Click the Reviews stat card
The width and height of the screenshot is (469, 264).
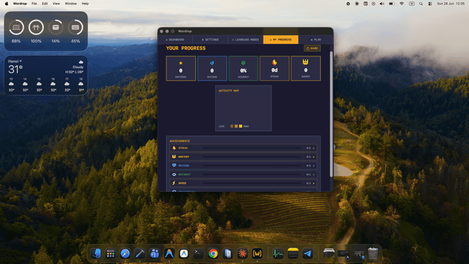click(212, 68)
